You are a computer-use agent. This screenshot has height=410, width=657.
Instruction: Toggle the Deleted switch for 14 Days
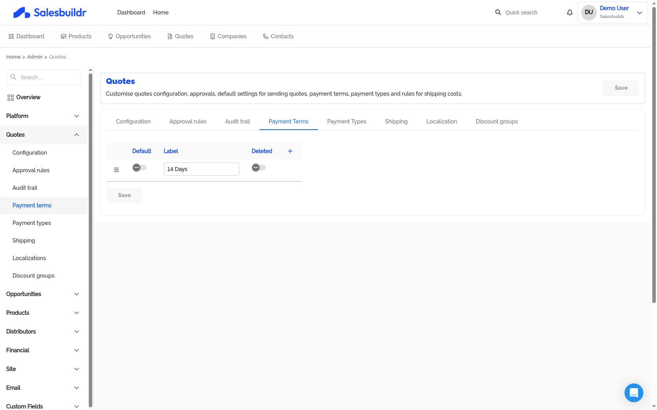tap(259, 168)
